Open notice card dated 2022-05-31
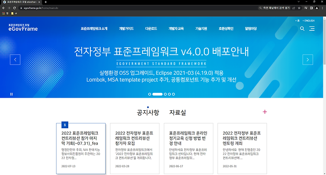Viewport: 326px width, 175px height. [242, 149]
